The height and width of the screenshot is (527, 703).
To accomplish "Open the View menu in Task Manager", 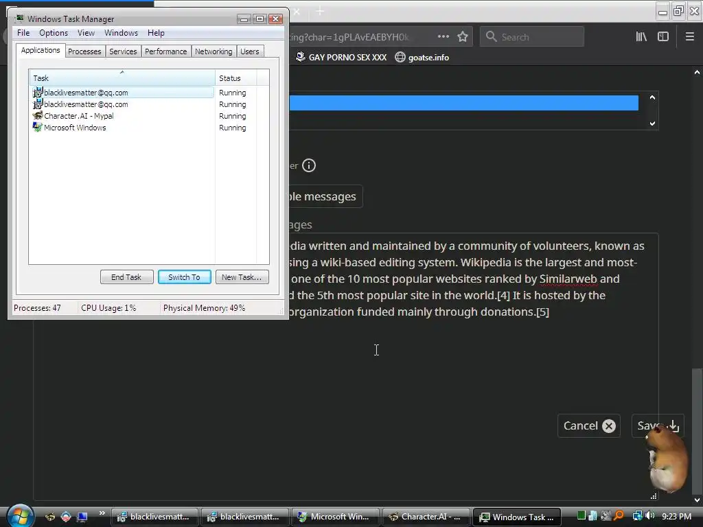I will point(86,33).
